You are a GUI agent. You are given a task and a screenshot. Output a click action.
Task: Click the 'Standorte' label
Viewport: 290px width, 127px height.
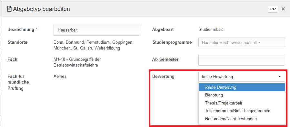click(17, 42)
